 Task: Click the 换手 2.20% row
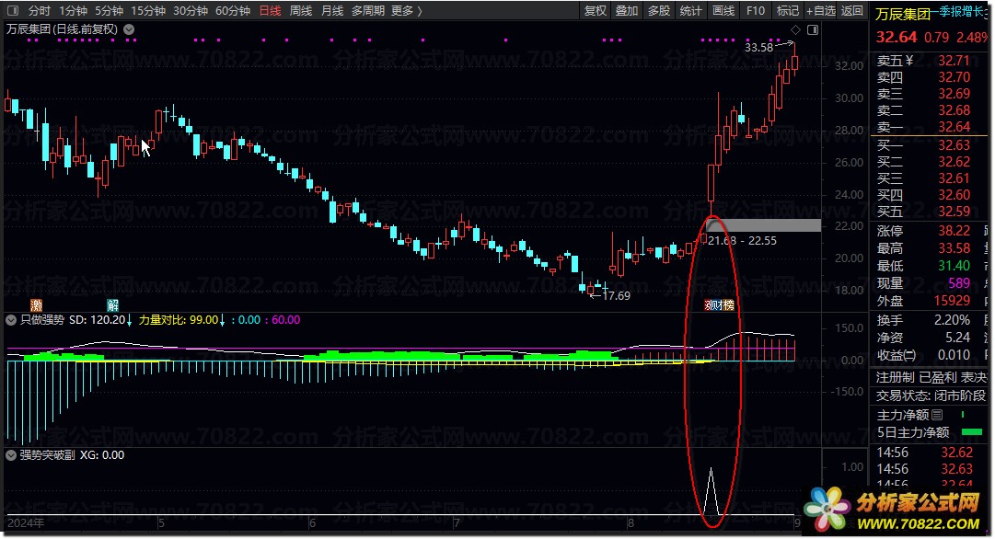(x=931, y=320)
